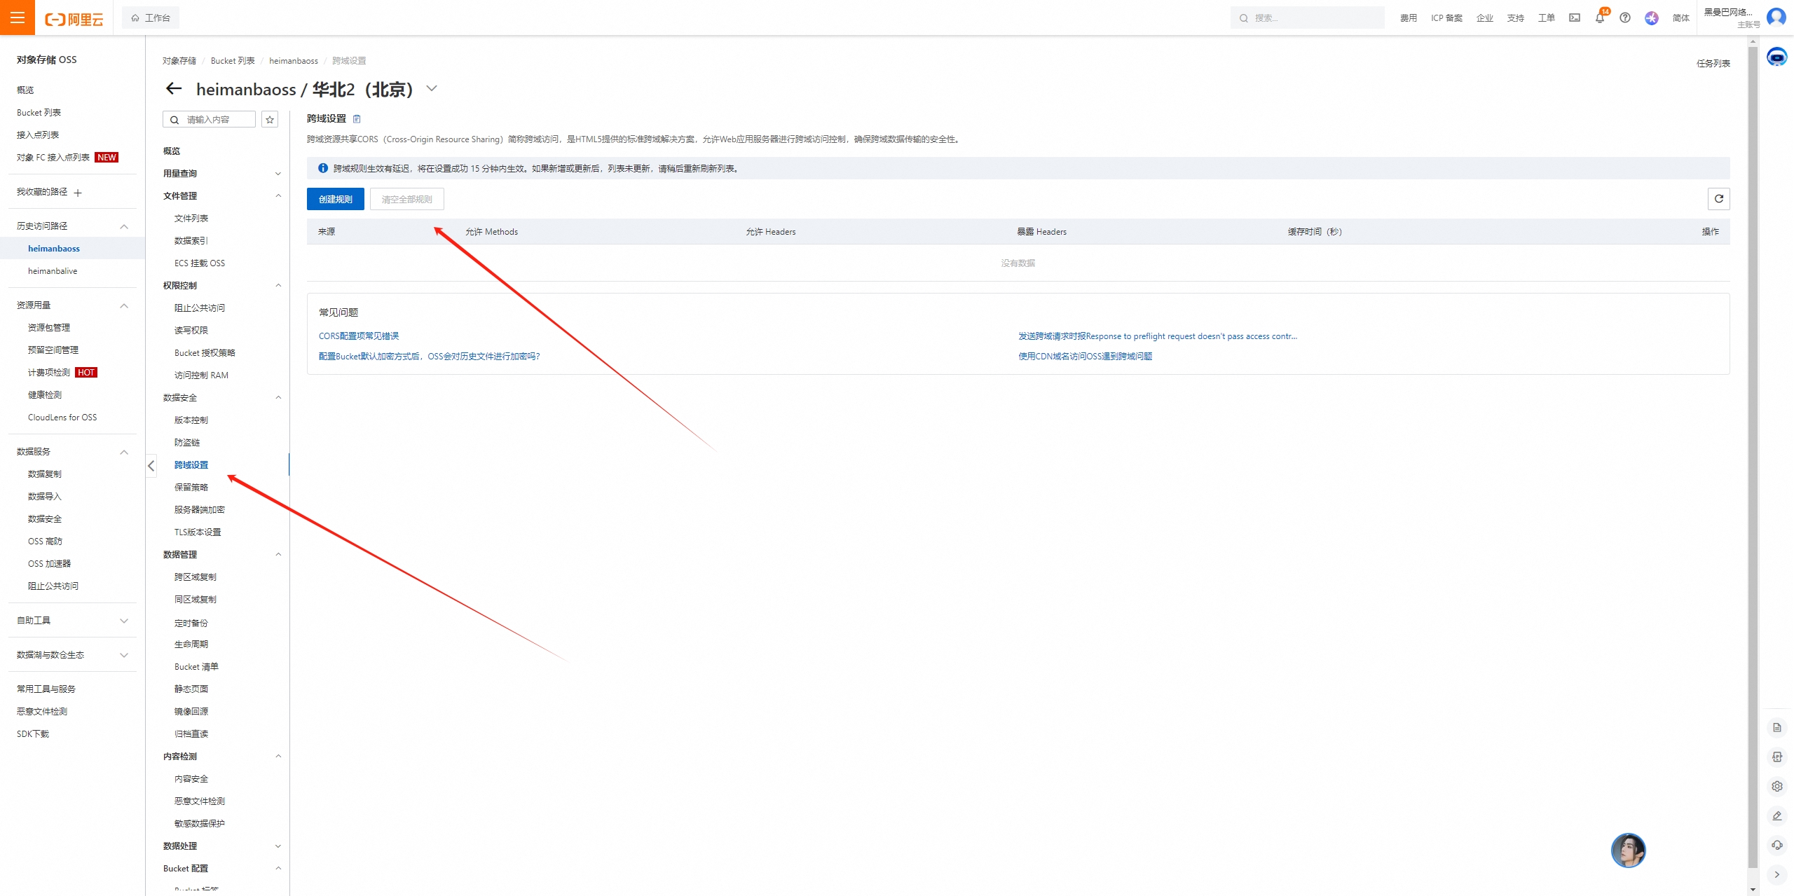Open the Cloud Shell terminal icon
The height and width of the screenshot is (896, 1794).
tap(1575, 18)
